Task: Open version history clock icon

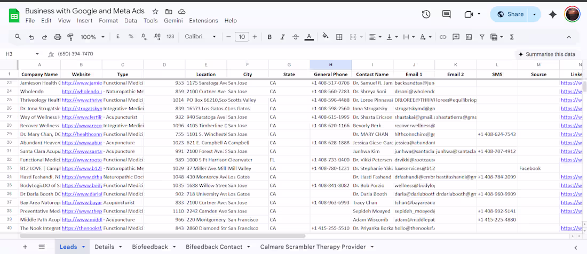Action: tap(426, 14)
